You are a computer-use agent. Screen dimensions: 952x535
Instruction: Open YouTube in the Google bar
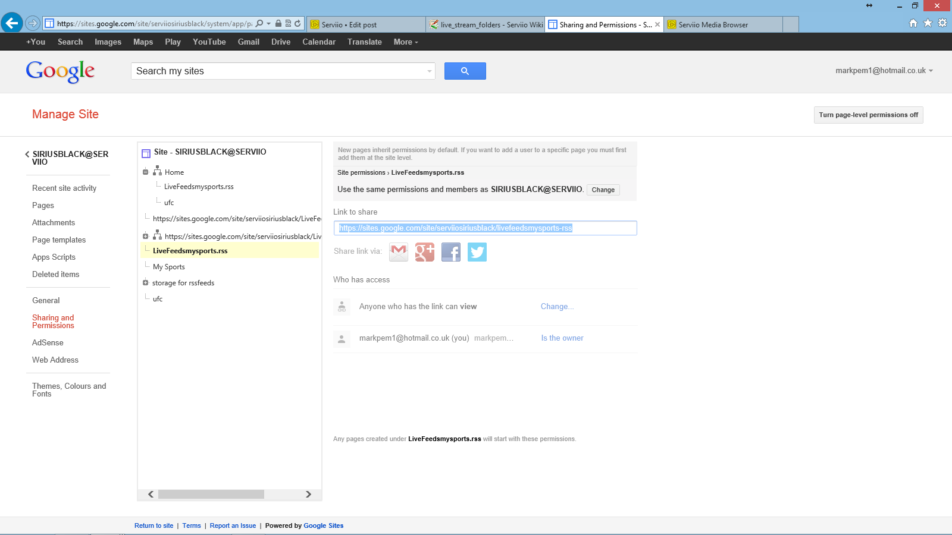(x=209, y=42)
